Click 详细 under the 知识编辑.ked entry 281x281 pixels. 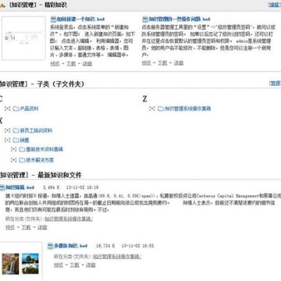(42, 227)
